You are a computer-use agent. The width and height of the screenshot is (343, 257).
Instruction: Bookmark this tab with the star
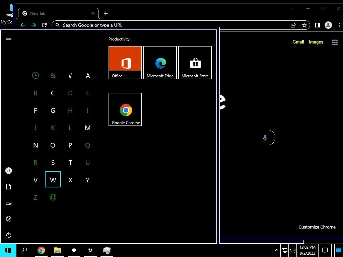[x=304, y=25]
